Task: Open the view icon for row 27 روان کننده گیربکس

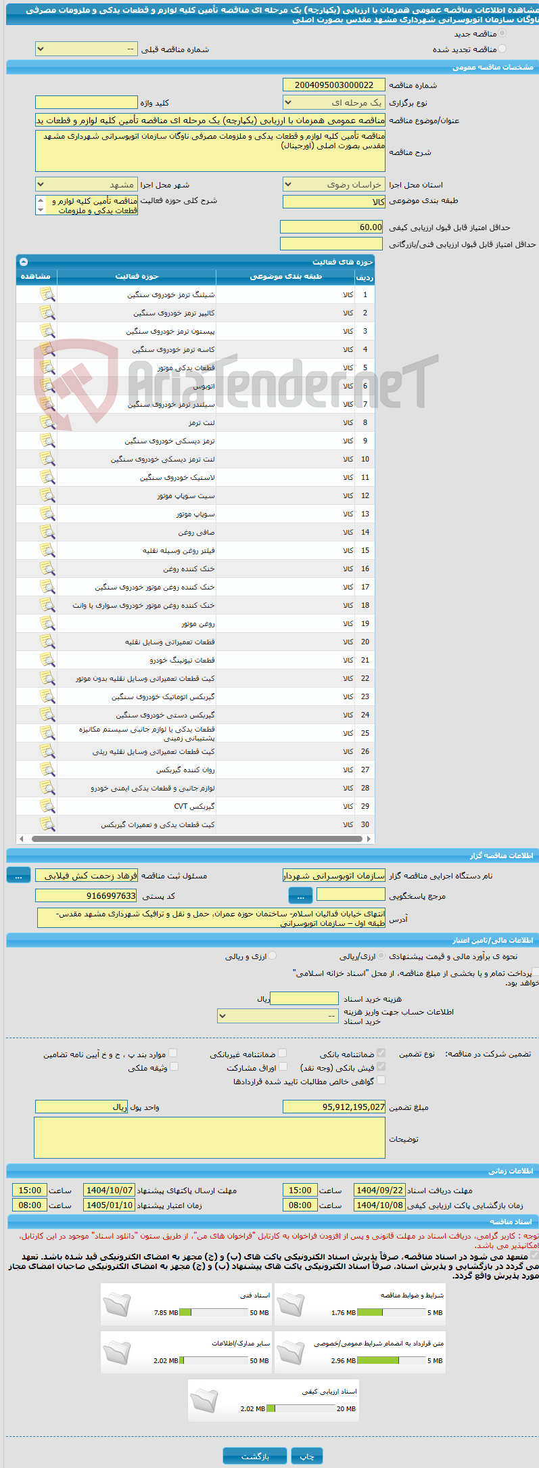Action: (x=47, y=770)
